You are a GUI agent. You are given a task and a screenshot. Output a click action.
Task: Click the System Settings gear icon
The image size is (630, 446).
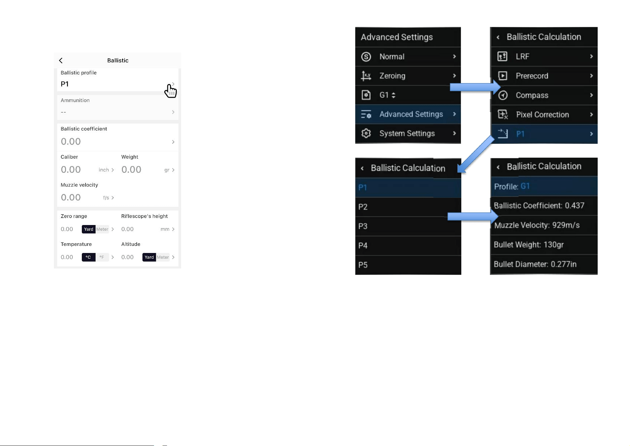coord(366,133)
